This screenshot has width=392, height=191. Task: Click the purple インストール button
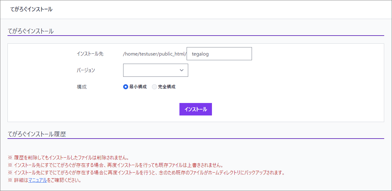coord(196,109)
